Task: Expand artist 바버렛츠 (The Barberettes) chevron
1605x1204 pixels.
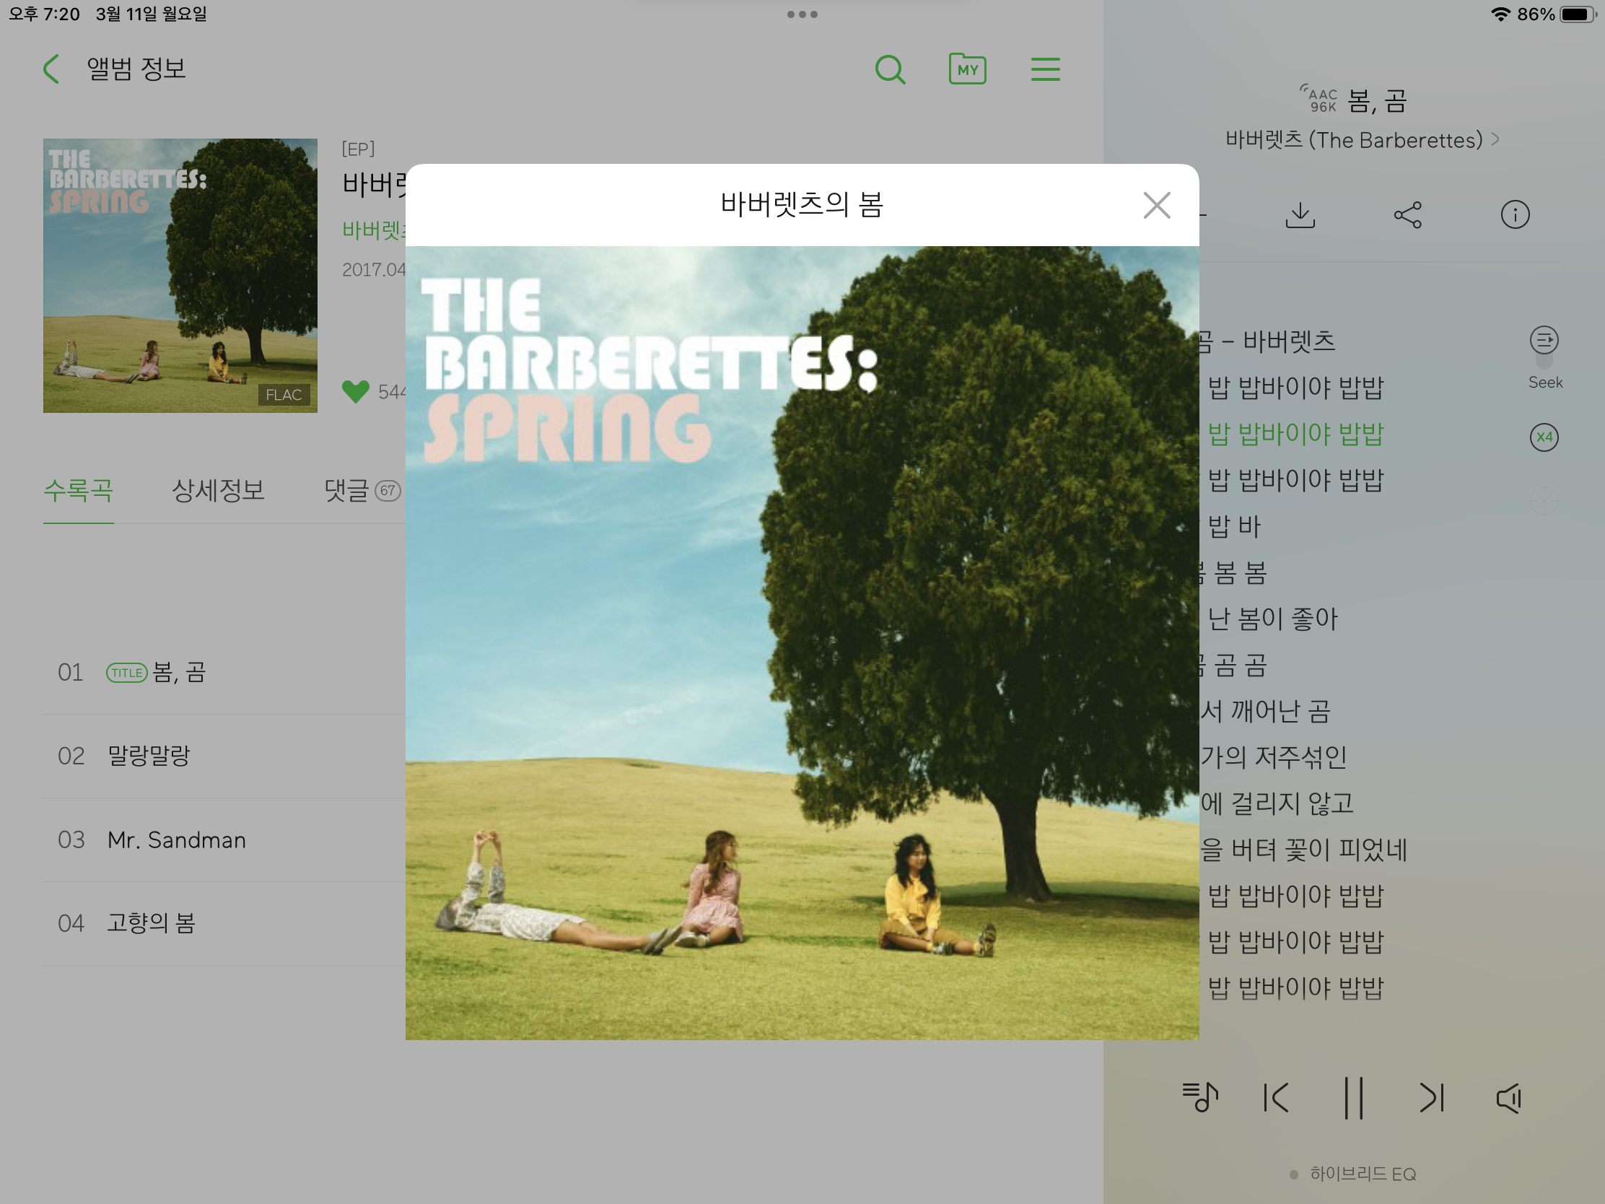Action: click(x=1495, y=139)
